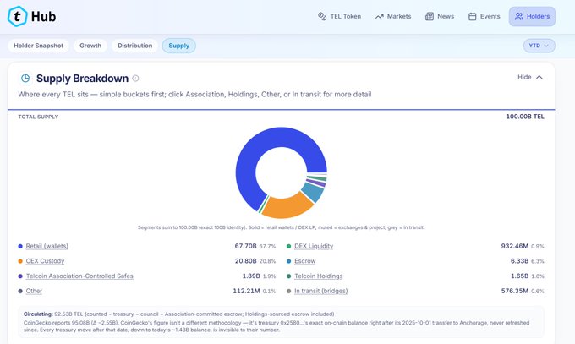The width and height of the screenshot is (575, 344).
Task: Click the purple Association-Controlled Safes legend dot
Action: (x=20, y=276)
